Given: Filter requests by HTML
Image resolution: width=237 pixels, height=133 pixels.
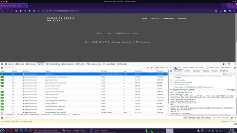Looking at the screenshot, I should [x=162, y=68].
